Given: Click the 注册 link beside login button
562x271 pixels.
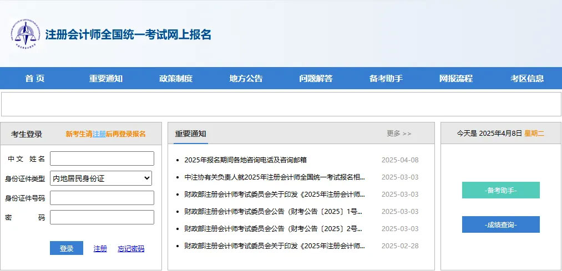Looking at the screenshot, I should click(x=100, y=249).
